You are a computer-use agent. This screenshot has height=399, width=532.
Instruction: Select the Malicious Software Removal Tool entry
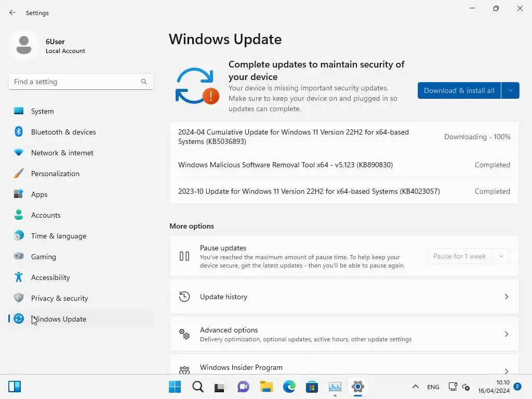[x=344, y=165]
